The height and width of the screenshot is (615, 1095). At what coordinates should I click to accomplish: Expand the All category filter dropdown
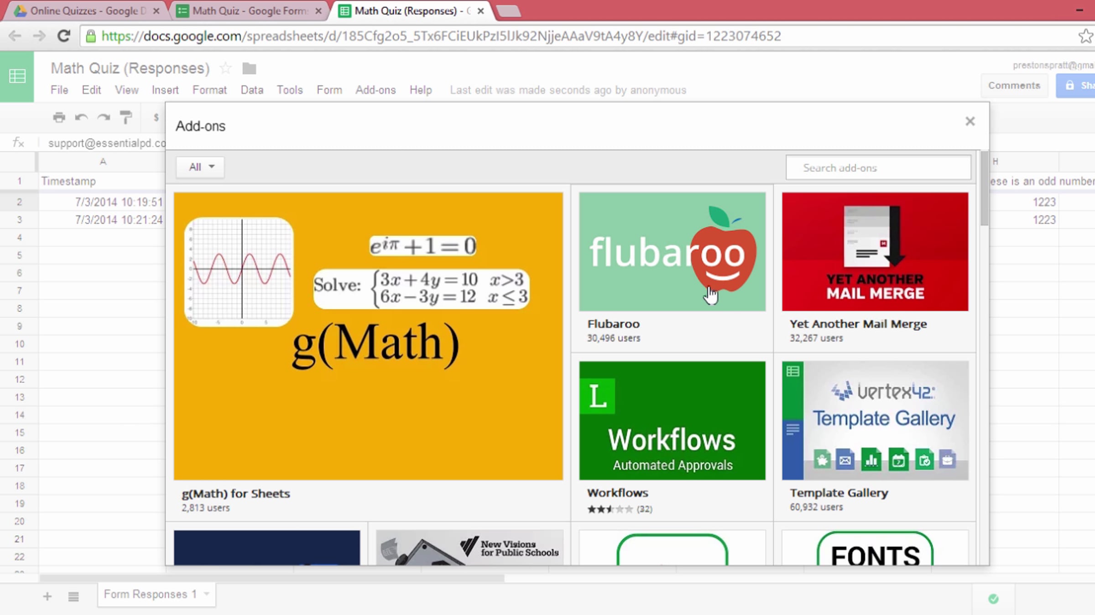(200, 167)
